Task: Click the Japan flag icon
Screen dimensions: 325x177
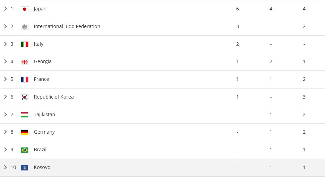Action: pyautogui.click(x=25, y=9)
